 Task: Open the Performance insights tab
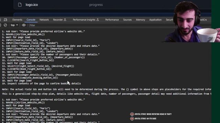click(x=86, y=20)
